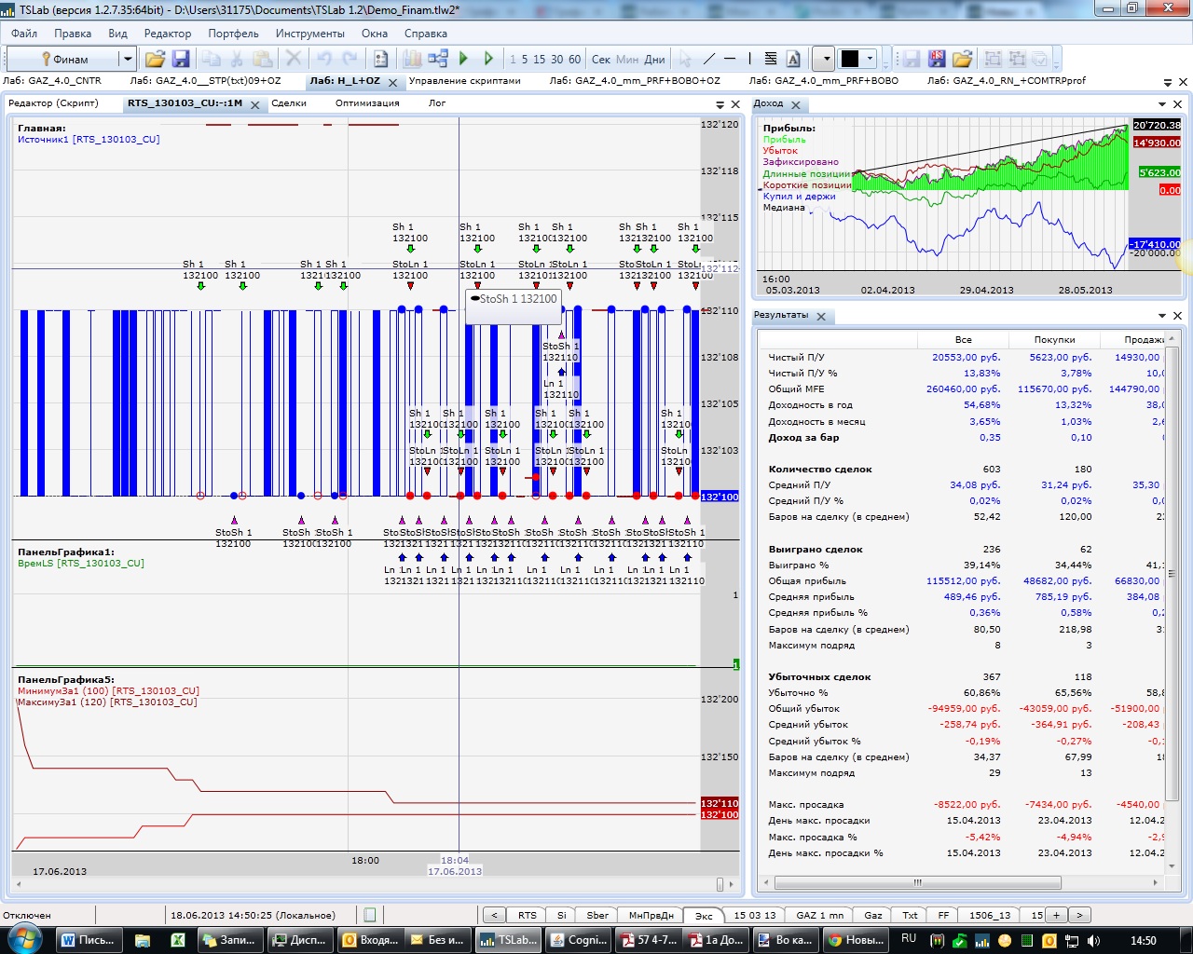Set the 15-minute timeframe interval
Viewport: 1193px width, 954px height.
tap(540, 59)
